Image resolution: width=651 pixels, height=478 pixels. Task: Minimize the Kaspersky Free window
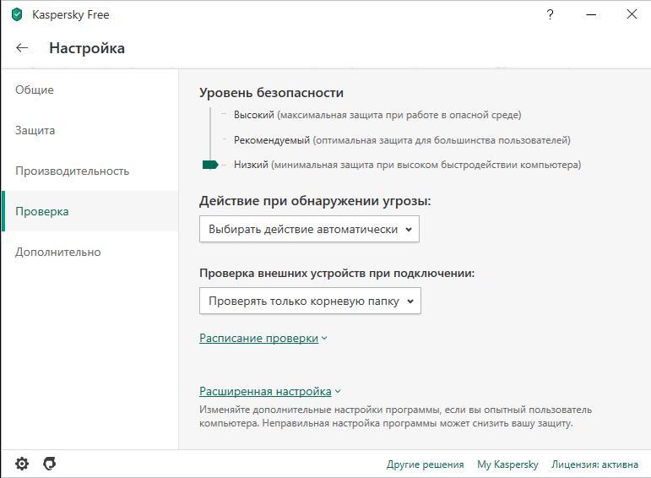pyautogui.click(x=591, y=14)
